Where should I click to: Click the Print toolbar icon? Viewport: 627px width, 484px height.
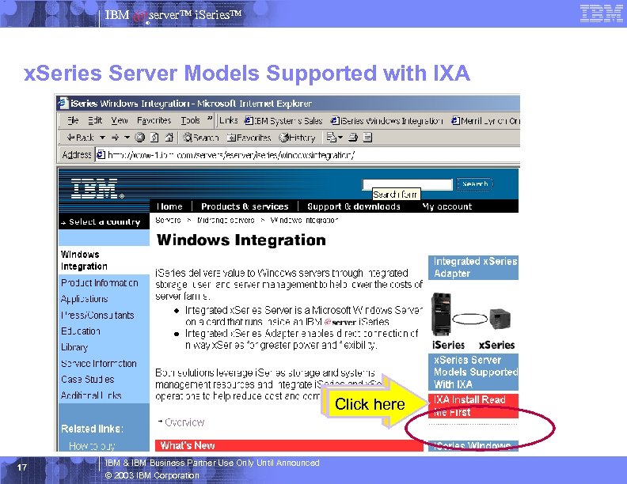[353, 138]
